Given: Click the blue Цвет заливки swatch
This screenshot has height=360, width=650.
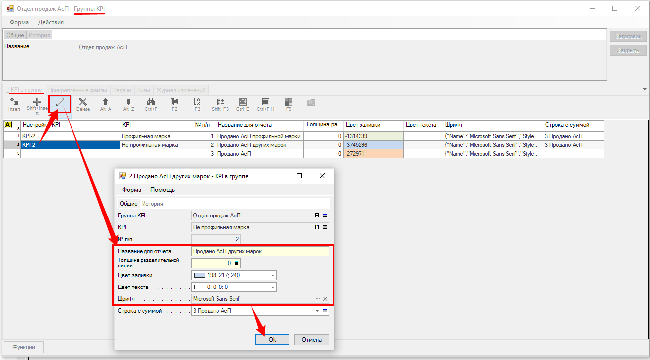Looking at the screenshot, I should click(x=200, y=275).
